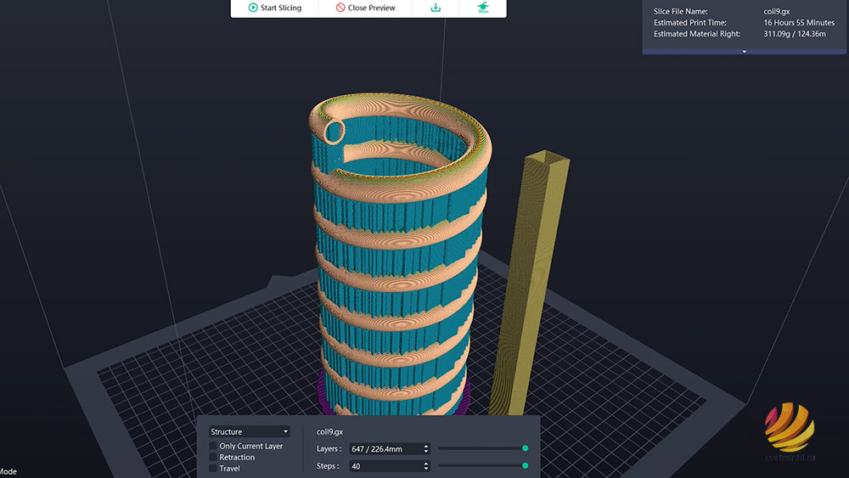
Task: Click the Estimated Print Time value '16 Hours 55 Minutes'
Action: pyautogui.click(x=799, y=23)
